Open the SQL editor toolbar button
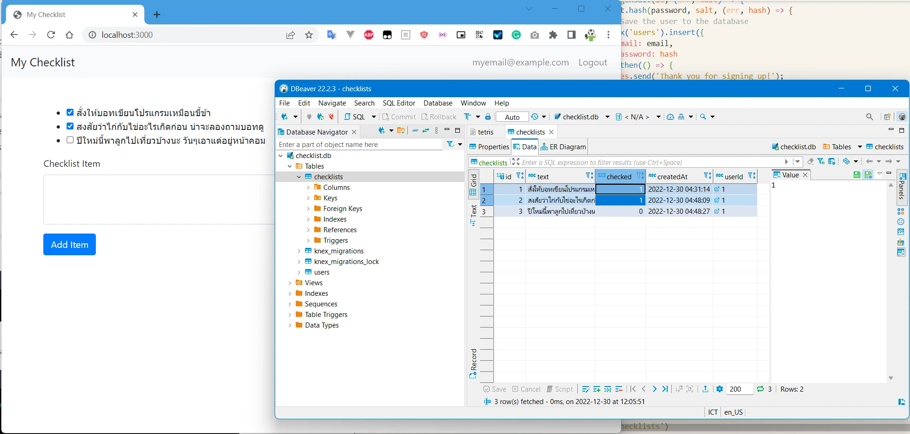This screenshot has height=434, width=910. coord(355,117)
